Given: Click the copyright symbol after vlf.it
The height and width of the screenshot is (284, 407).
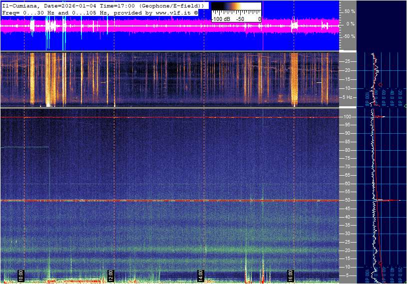Looking at the screenshot, I should [196, 12].
